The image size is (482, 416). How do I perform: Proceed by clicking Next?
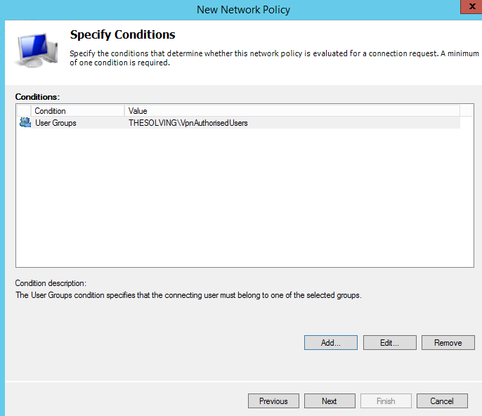point(330,401)
